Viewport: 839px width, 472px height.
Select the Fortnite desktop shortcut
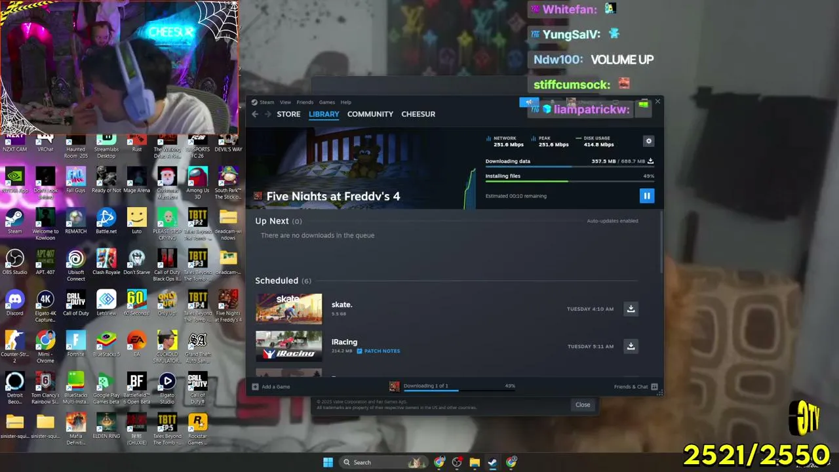(x=75, y=344)
